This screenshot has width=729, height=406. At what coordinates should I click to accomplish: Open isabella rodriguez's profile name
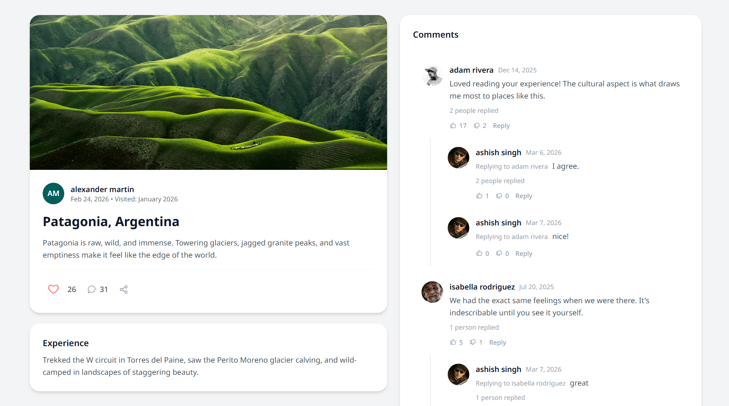tap(482, 287)
